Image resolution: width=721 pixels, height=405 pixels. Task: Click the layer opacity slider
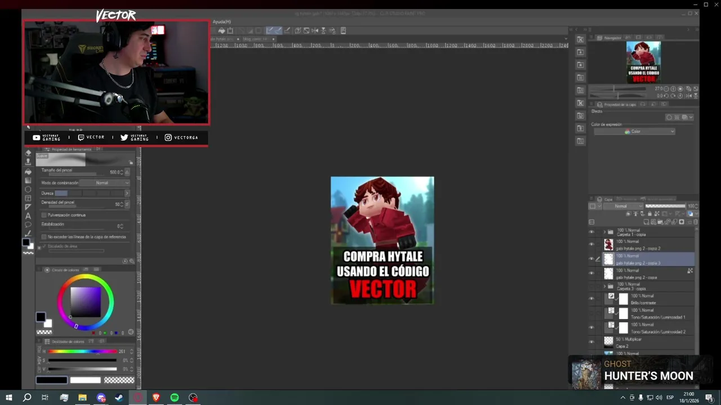665,206
